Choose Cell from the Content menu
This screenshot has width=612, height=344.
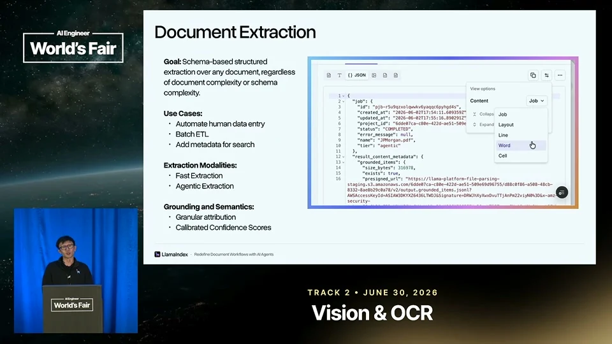pyautogui.click(x=521, y=155)
